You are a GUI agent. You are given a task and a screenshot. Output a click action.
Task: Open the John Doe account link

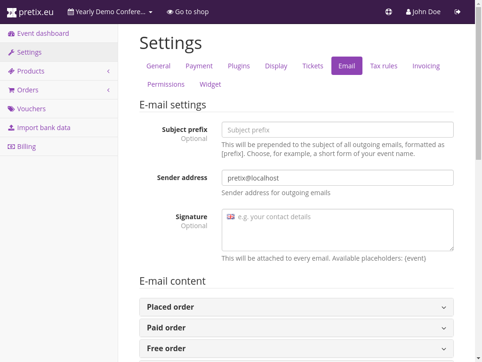click(x=423, y=12)
